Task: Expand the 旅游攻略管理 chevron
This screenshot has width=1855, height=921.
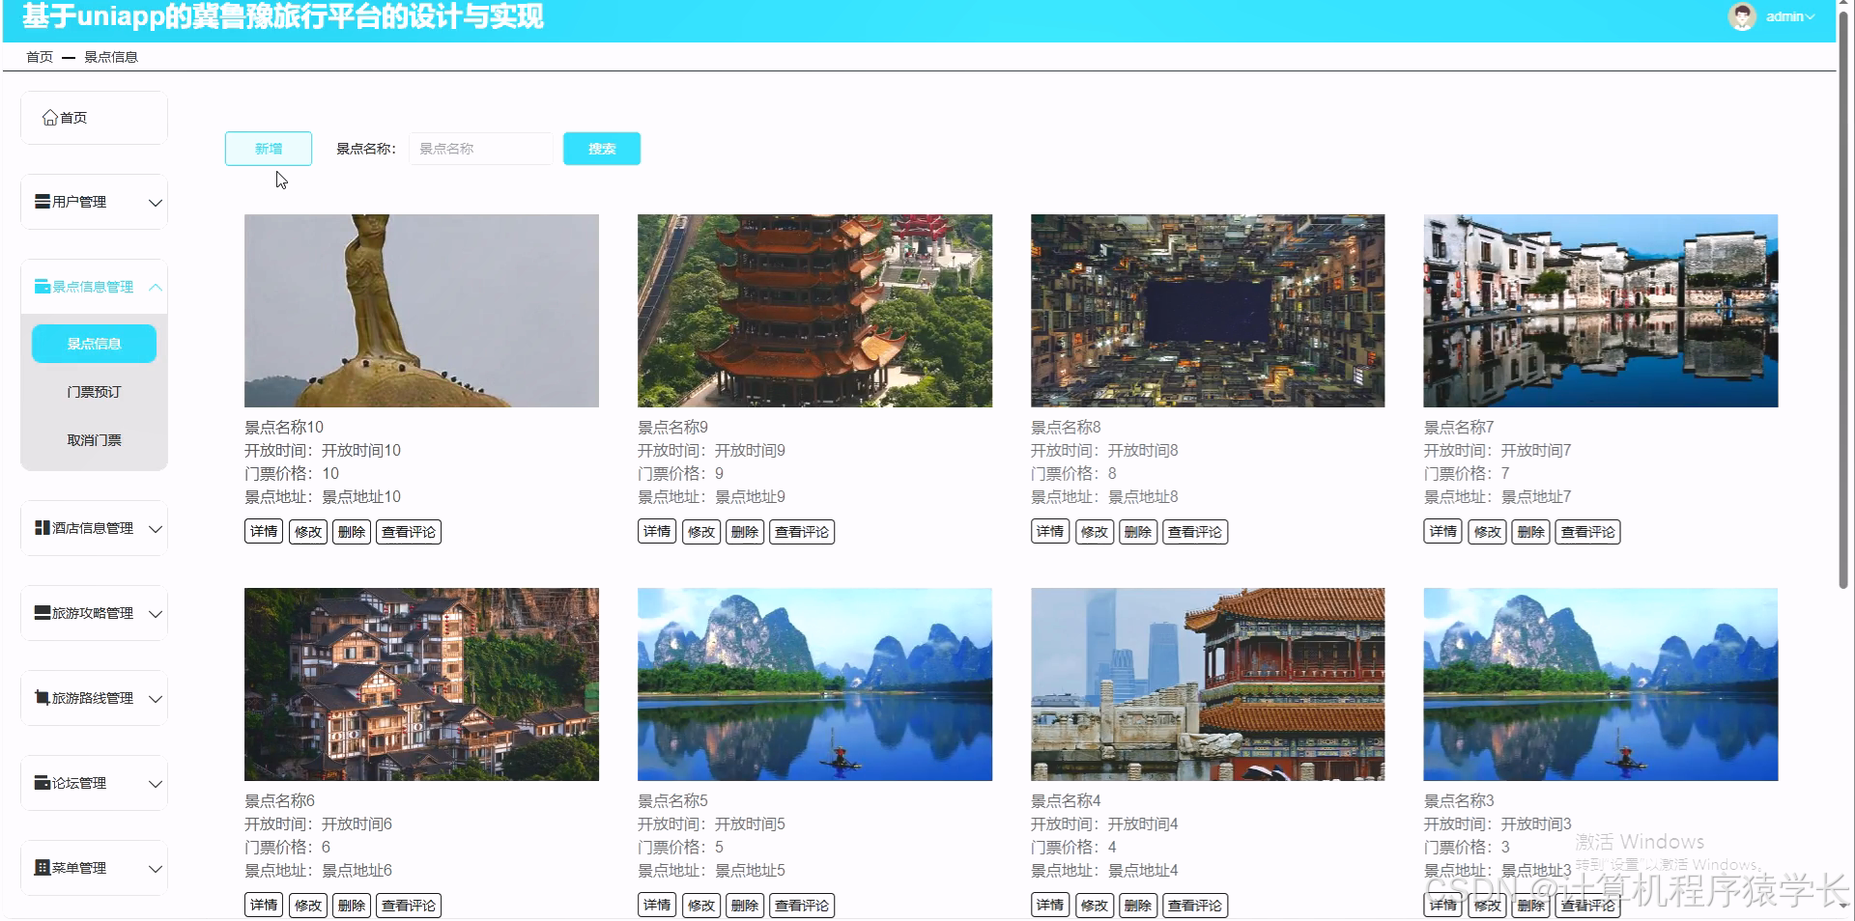Action: [x=156, y=614]
